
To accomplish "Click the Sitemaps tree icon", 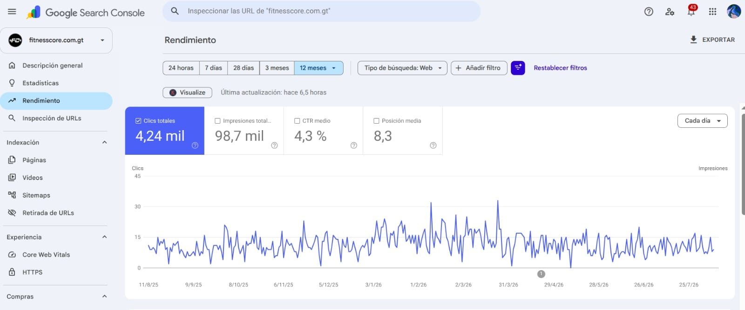I will click(x=12, y=195).
